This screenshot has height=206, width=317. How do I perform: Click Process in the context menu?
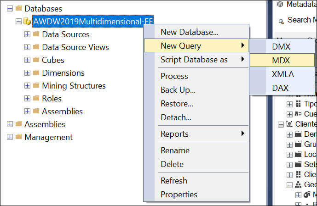pos(174,76)
